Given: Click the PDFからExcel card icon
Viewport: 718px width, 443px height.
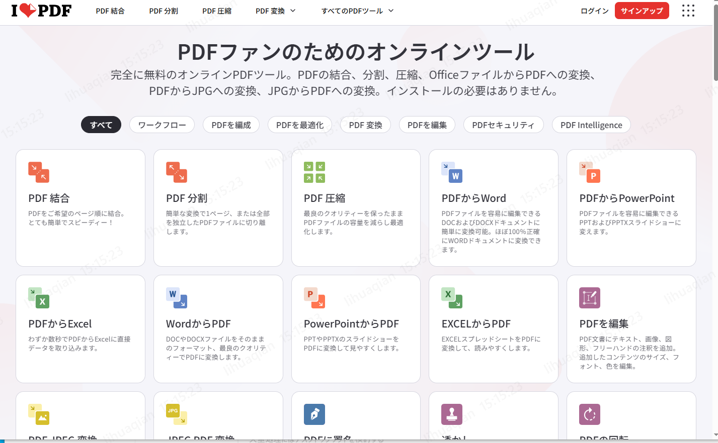Looking at the screenshot, I should [x=39, y=297].
